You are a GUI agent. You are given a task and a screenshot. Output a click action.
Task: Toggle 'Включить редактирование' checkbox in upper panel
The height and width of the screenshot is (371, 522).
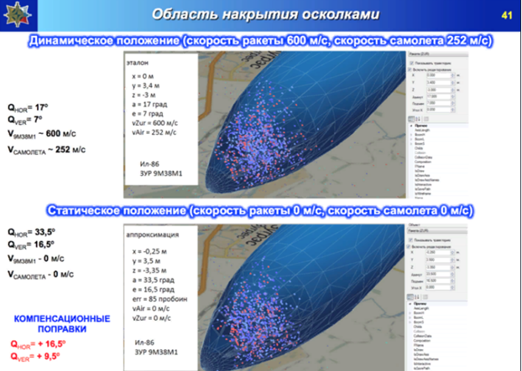pyautogui.click(x=409, y=68)
